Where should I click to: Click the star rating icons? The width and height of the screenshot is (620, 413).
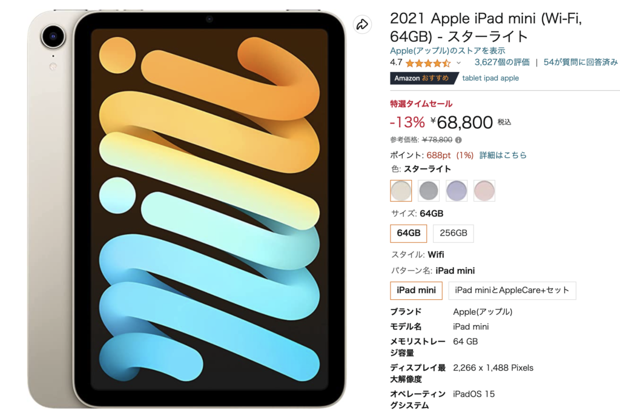tap(428, 63)
